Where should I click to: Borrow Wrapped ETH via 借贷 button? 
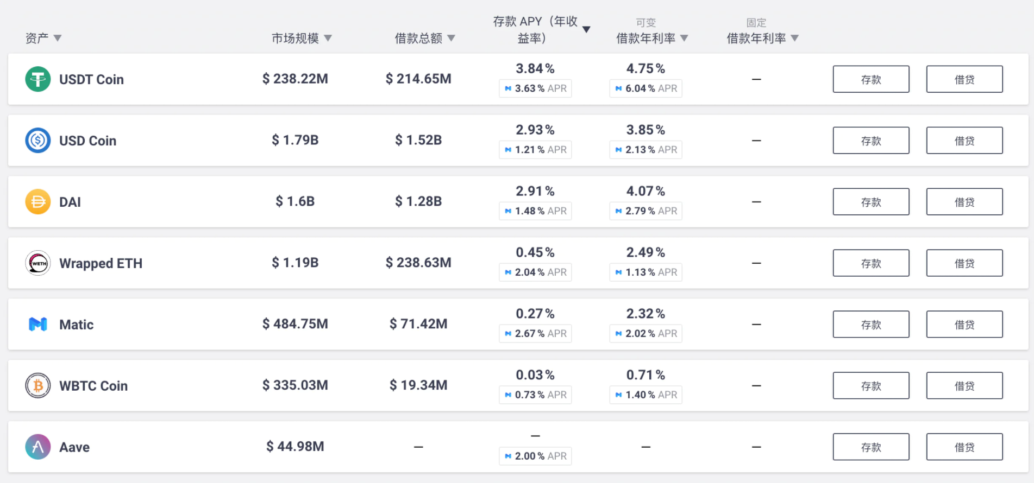[x=964, y=263]
